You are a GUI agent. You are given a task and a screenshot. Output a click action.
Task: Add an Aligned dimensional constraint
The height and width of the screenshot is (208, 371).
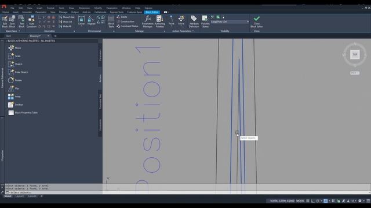point(91,21)
